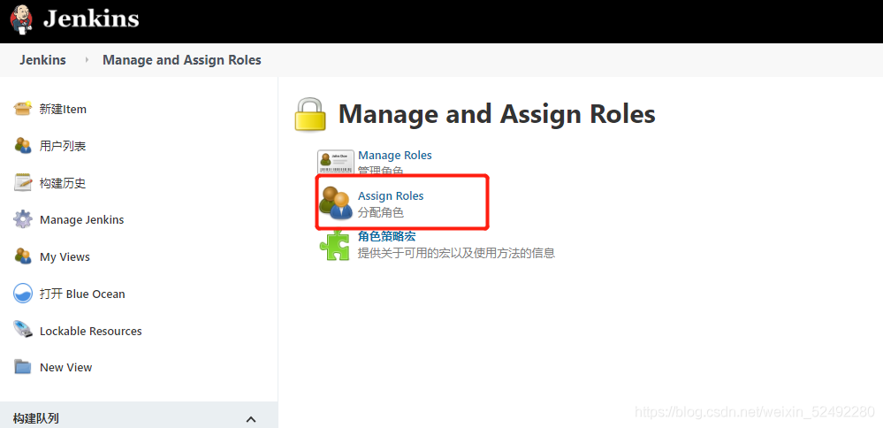The image size is (883, 428).
Task: Open New View sidebar link
Action: pyautogui.click(x=66, y=367)
